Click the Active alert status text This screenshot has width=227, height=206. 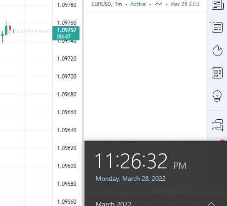138,4
